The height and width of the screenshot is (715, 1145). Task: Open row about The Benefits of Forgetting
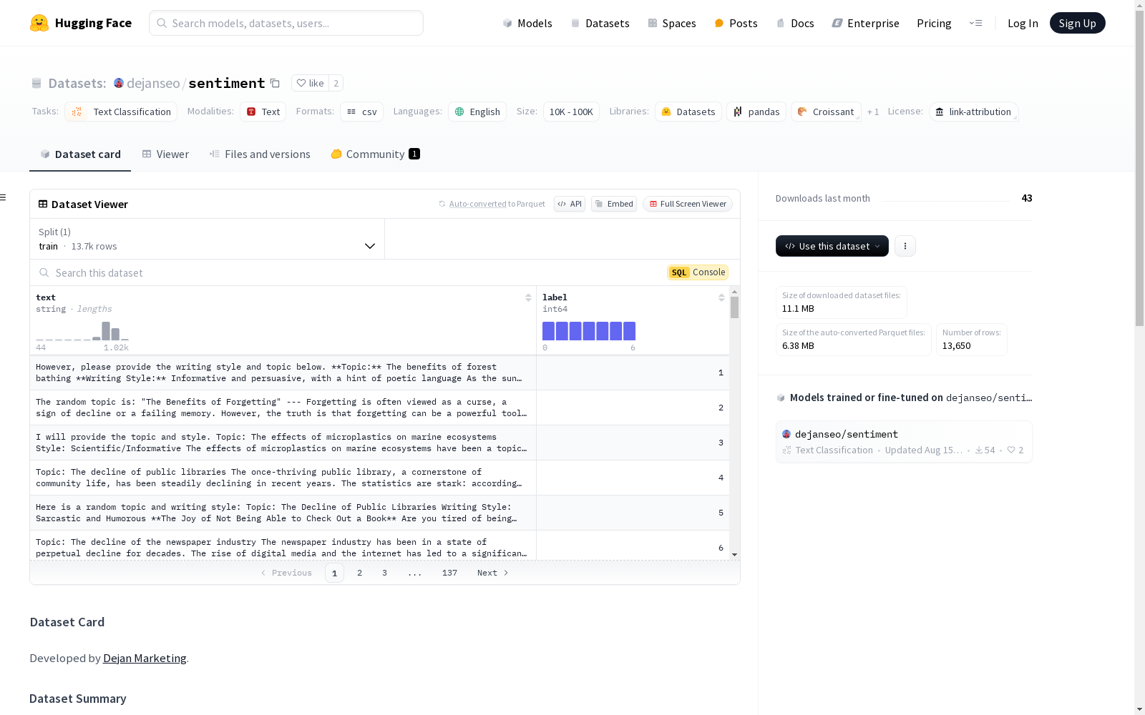pos(379,408)
